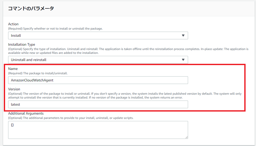Viewport: 256px width, 146px height.
Task: Click the 'コマンドのパラメータ' section heading
Action: pos(31,8)
